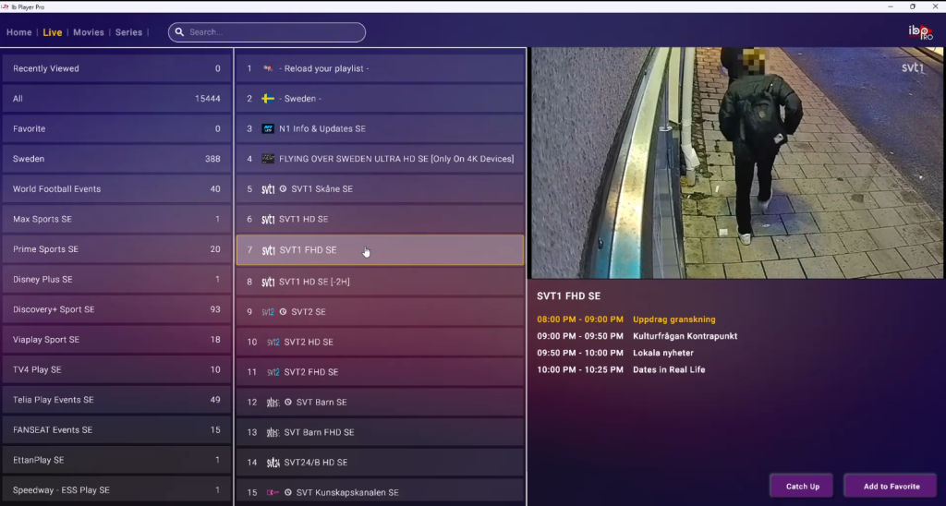Select the FLYING OVER SWEDEN ULTRA HD channel
Screen dimensions: 946x506
[x=380, y=159]
